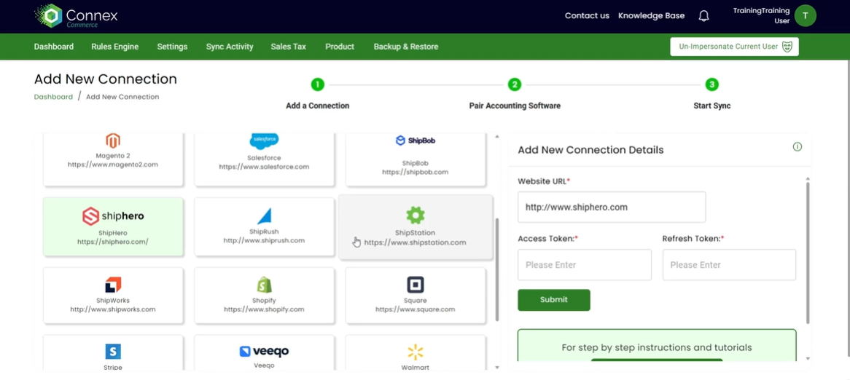Click the http://www.shiprush.com text
The width and height of the screenshot is (850, 380).
pos(264,240)
